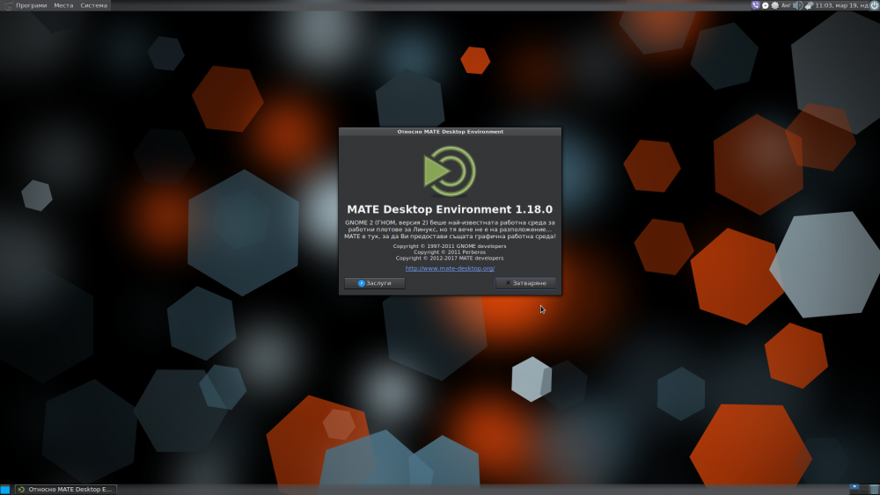
Task: Click Copyright © 1997-2011 GNOME developers text
Action: point(450,246)
